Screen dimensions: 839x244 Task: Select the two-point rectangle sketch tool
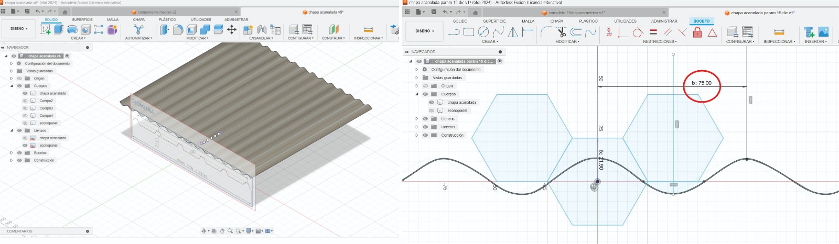click(x=469, y=32)
